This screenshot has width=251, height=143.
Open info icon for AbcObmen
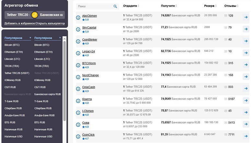click(x=78, y=17)
